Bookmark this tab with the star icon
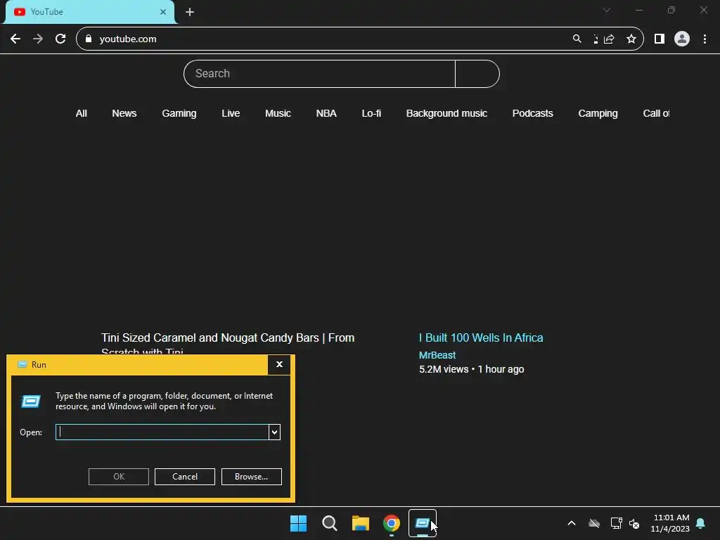The width and height of the screenshot is (720, 540). point(631,39)
